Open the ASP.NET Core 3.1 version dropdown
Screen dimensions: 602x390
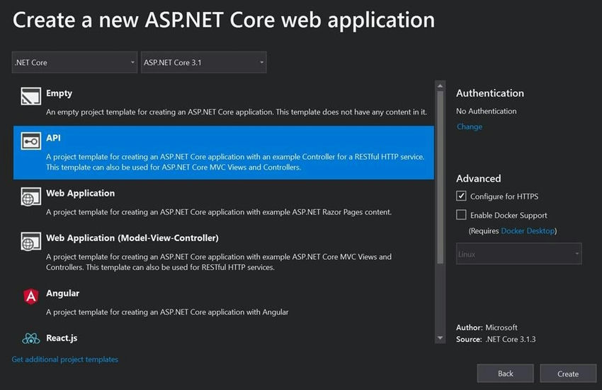click(203, 62)
